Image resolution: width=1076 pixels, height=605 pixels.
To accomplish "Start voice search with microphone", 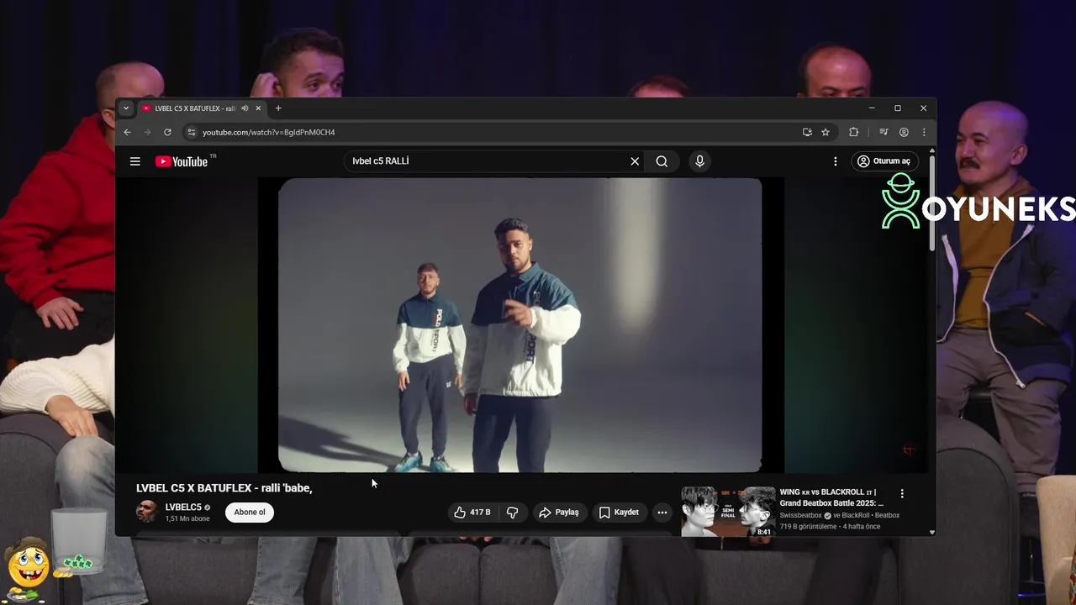I will point(699,161).
